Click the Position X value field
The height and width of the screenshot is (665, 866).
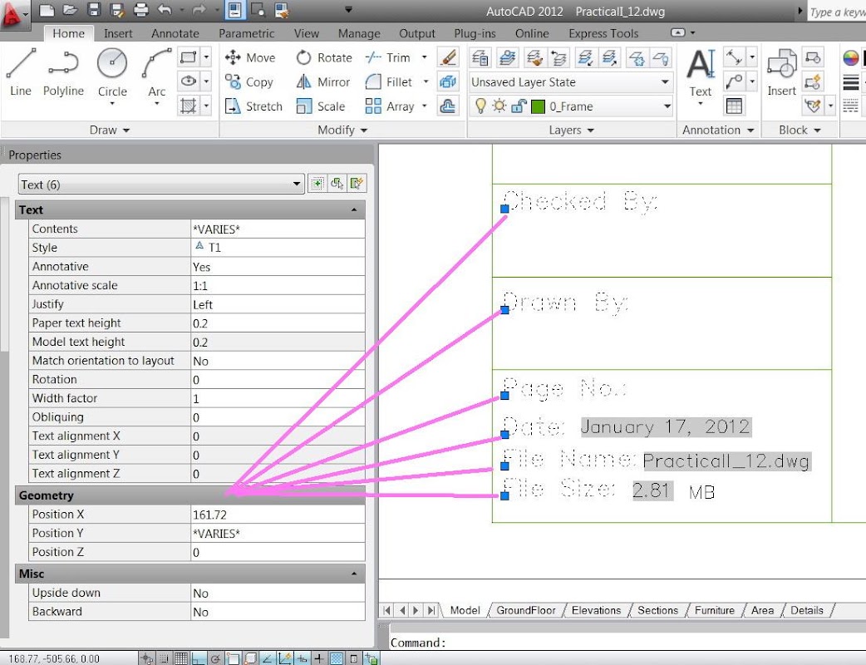[278, 515]
